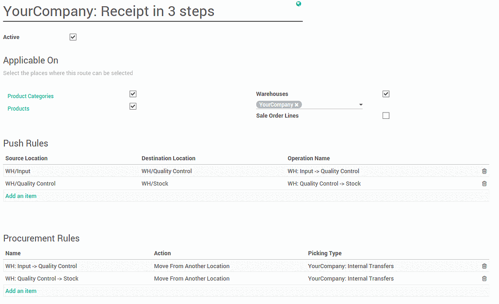Delete Input -> Quality Control procurement rule
499x304 pixels.
coord(484,266)
